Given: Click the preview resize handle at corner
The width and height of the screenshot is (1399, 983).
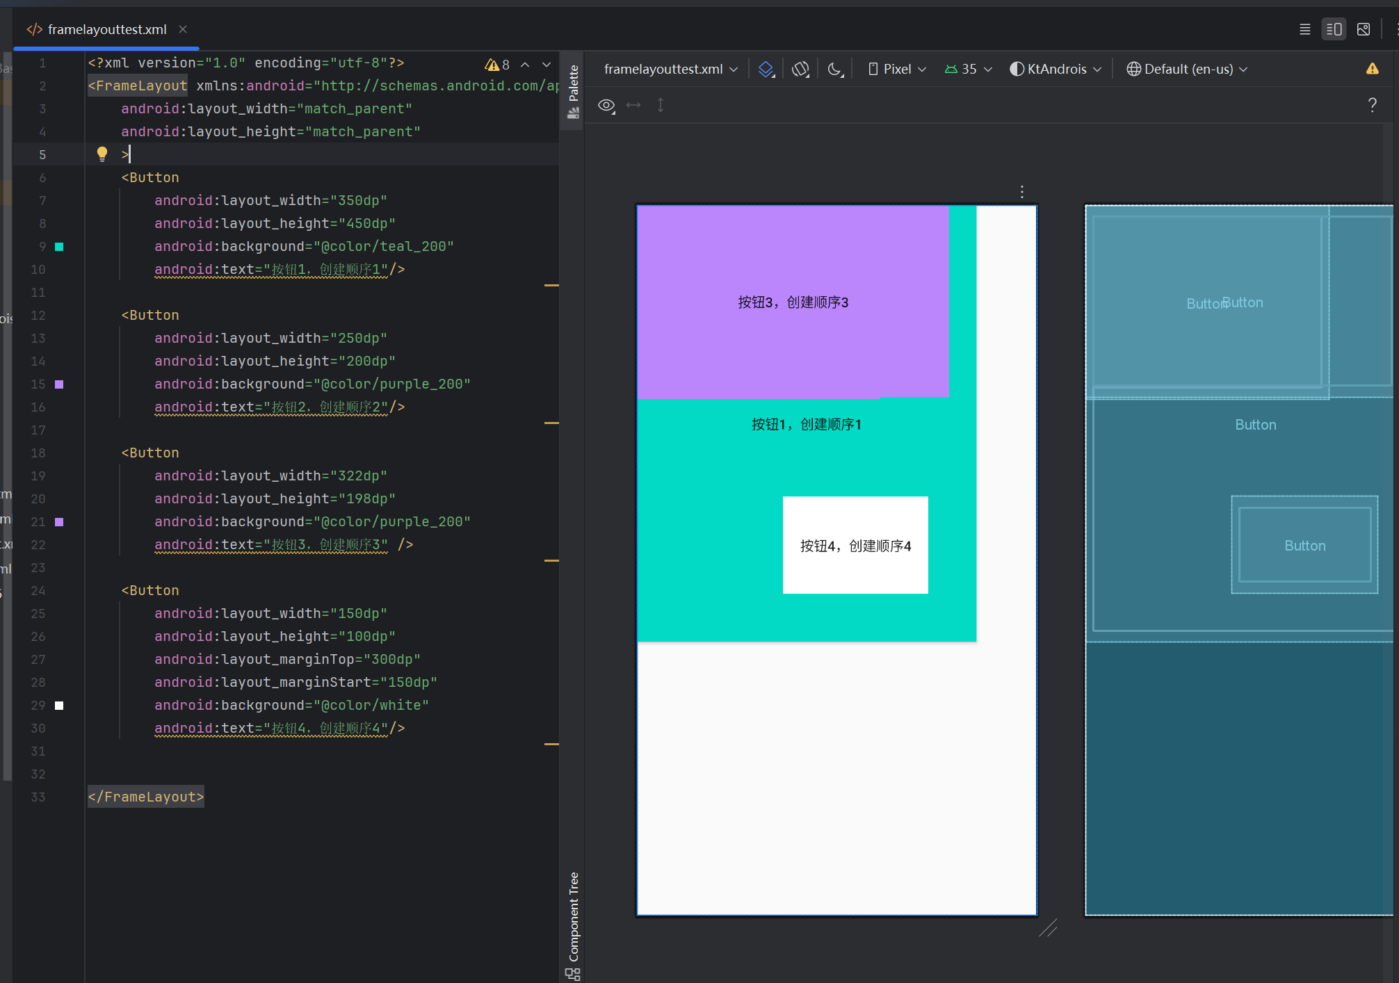Looking at the screenshot, I should tap(1048, 928).
